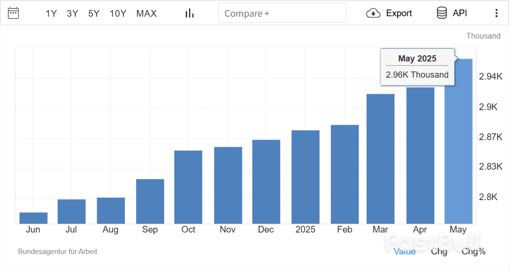Click the 'Mar' x-axis label
This screenshot has height=273, width=510.
point(380,230)
